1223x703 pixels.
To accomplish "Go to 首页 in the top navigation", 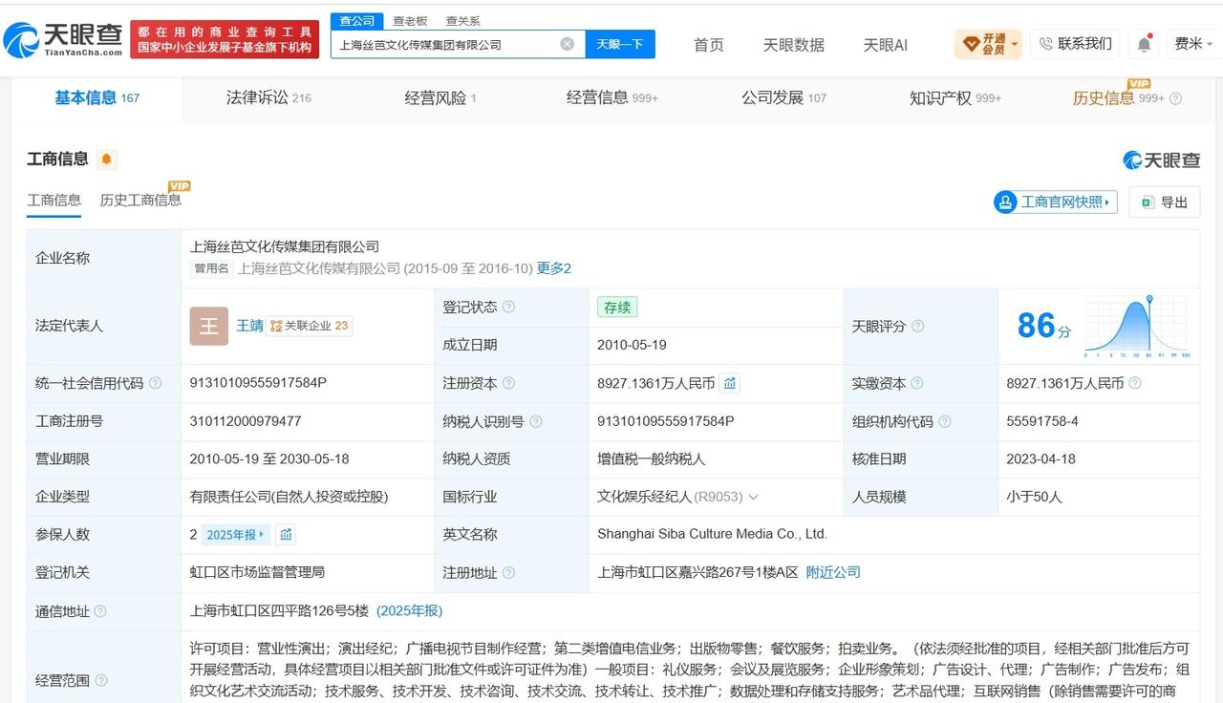I will pyautogui.click(x=709, y=44).
